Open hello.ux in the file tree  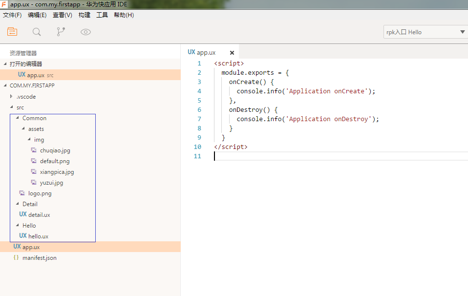[x=38, y=236]
